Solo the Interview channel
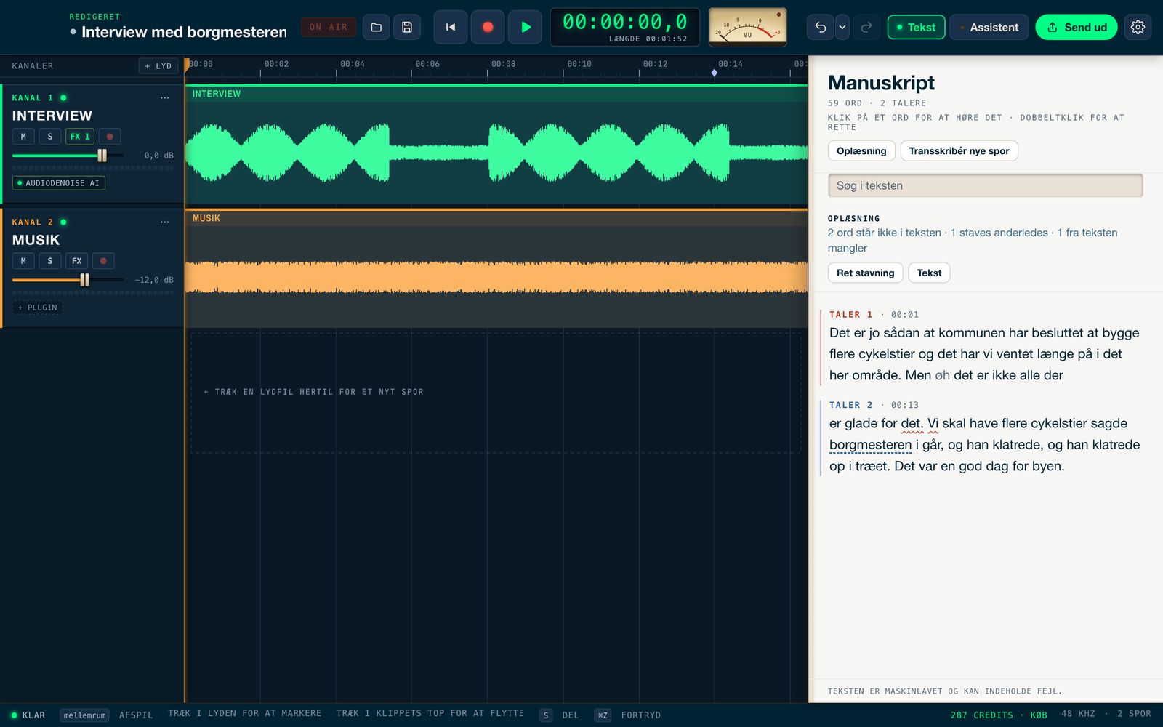This screenshot has height=727, width=1163. [50, 137]
